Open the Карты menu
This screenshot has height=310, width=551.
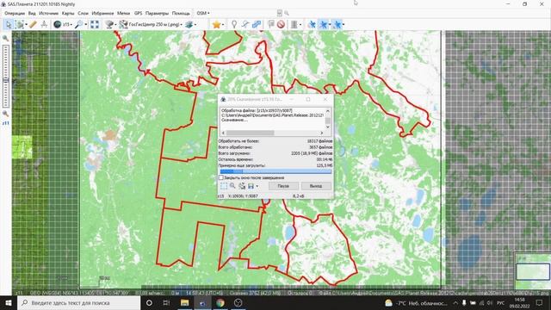point(68,14)
